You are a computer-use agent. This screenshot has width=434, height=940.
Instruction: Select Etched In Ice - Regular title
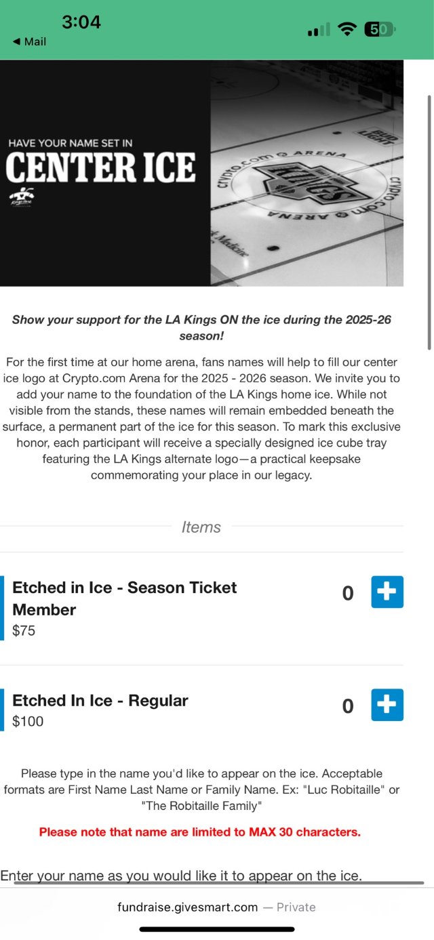point(100,700)
